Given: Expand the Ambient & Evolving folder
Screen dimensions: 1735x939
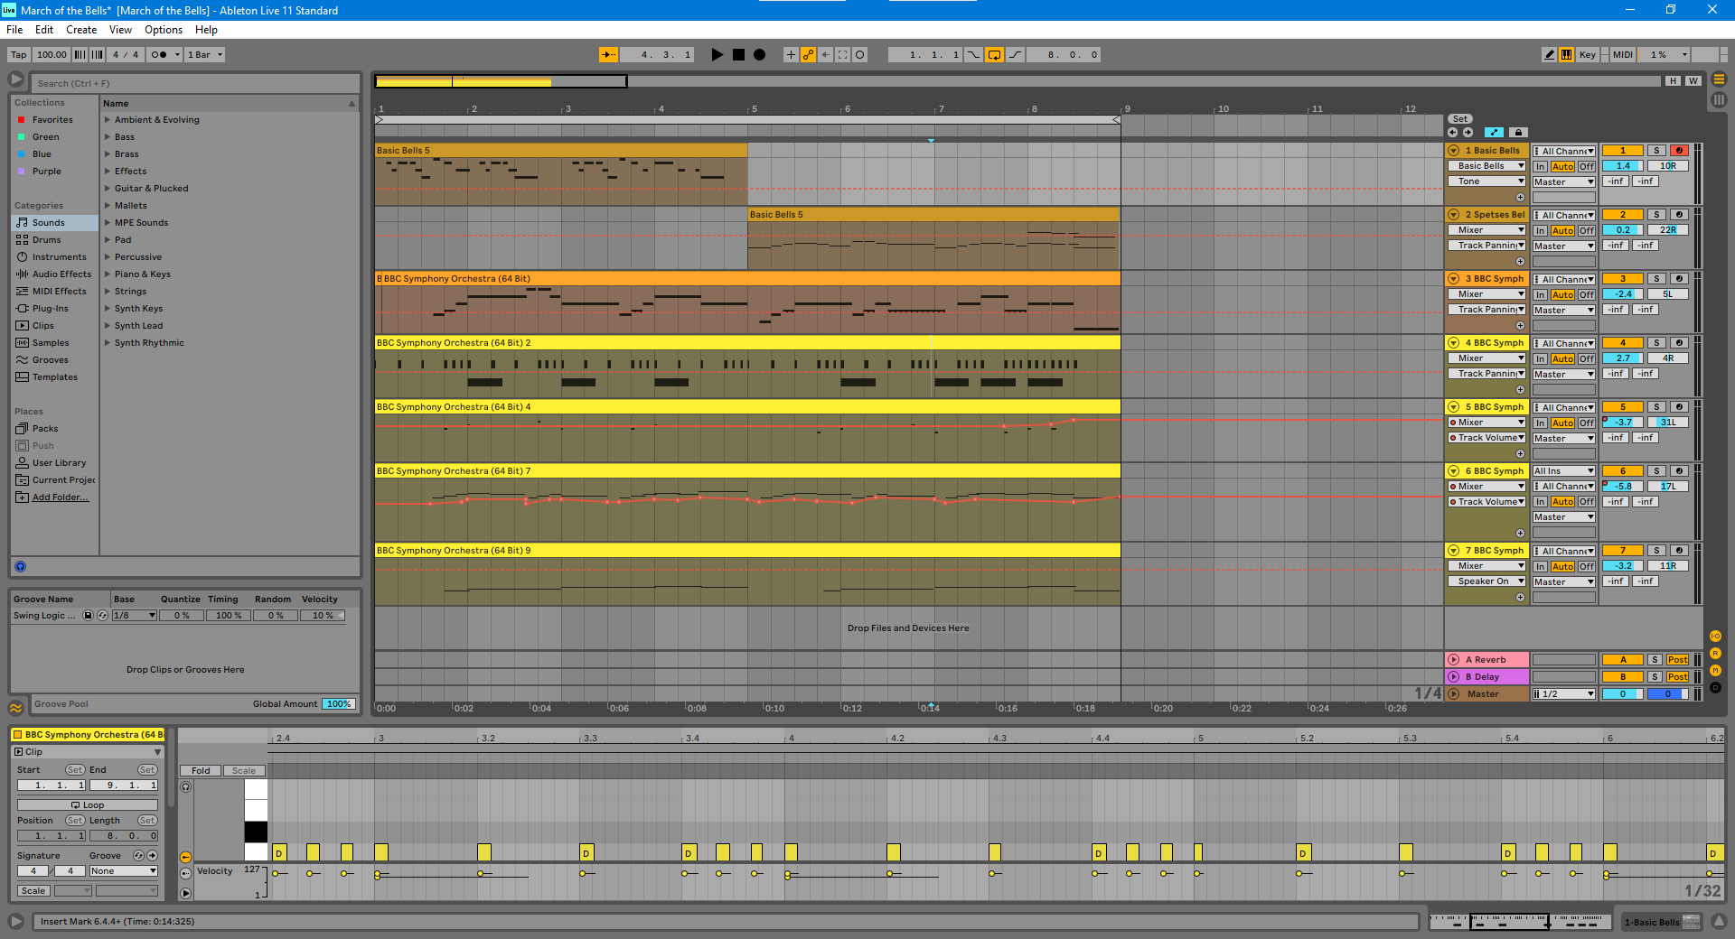Looking at the screenshot, I should [x=108, y=120].
